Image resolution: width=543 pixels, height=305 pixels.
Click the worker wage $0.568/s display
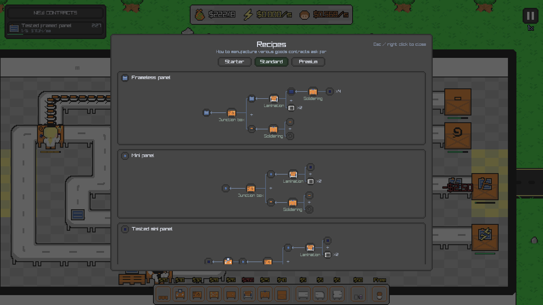(x=324, y=14)
